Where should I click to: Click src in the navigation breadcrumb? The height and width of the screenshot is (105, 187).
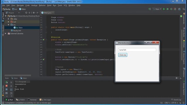(15, 9)
